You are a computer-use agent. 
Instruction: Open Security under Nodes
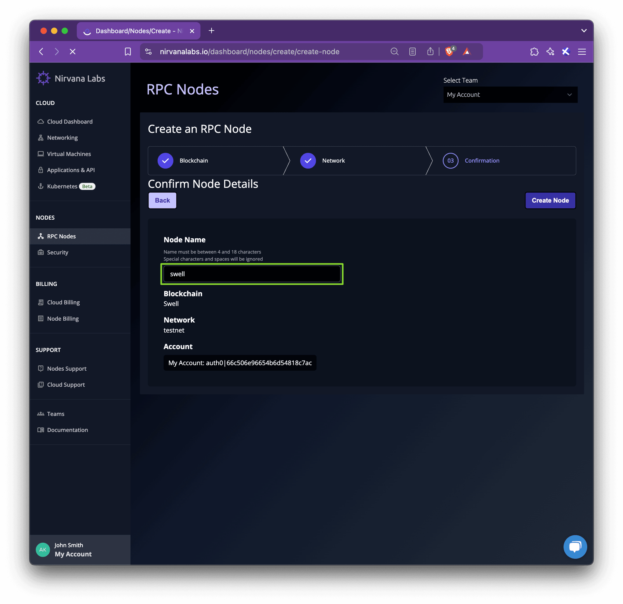pos(57,252)
